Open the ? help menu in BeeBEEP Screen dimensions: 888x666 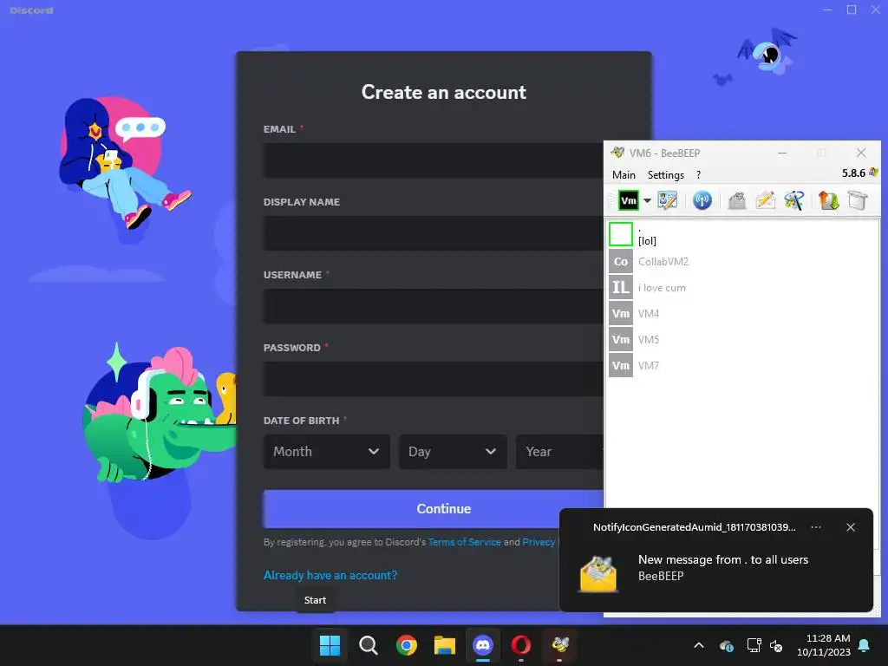[x=698, y=175]
